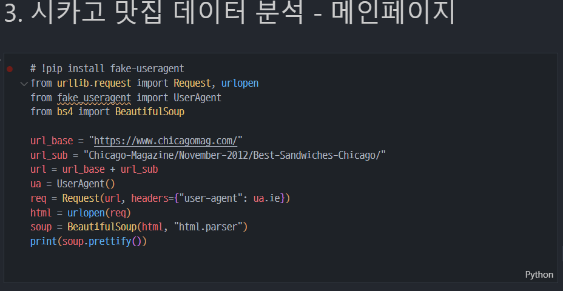Click the line 'html = urlopen(req)'

coord(81,213)
